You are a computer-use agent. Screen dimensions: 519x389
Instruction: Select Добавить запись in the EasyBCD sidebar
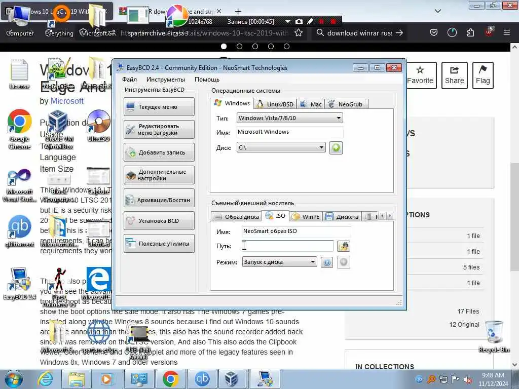[159, 152]
